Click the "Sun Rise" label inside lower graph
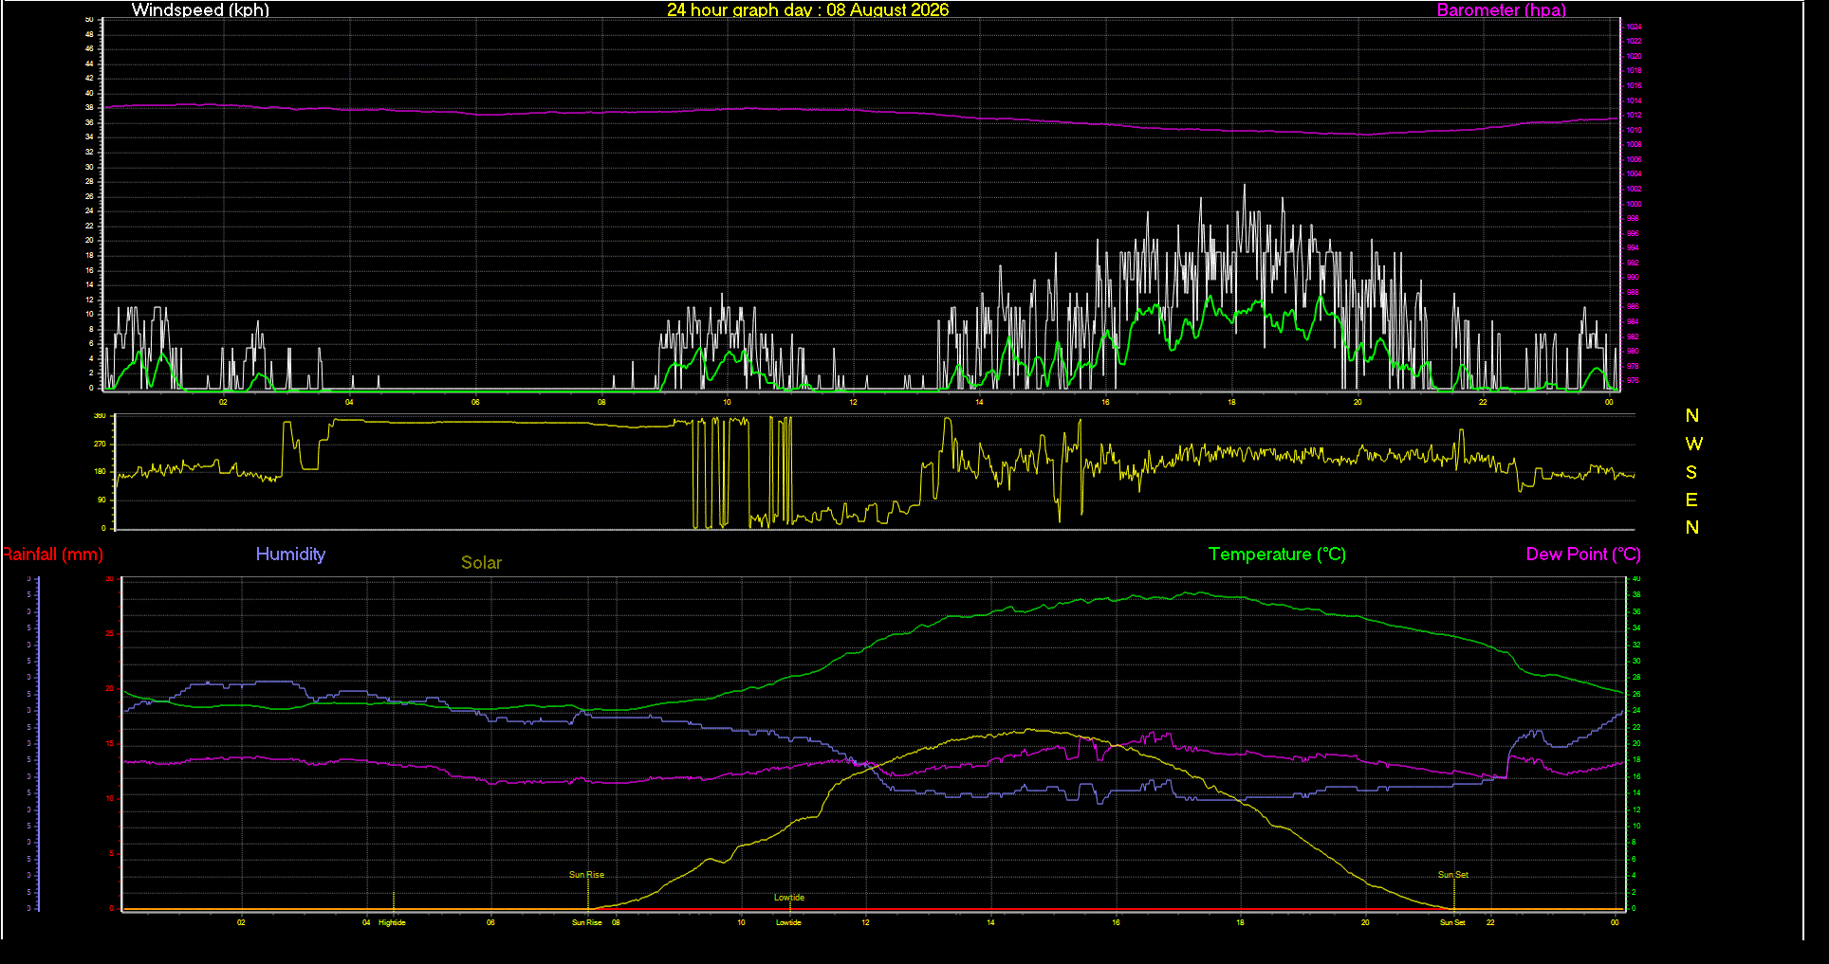The height and width of the screenshot is (964, 1829). point(586,875)
